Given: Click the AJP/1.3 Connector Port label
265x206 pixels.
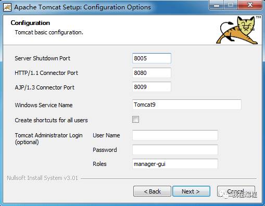Looking at the screenshot, I should (x=45, y=87).
